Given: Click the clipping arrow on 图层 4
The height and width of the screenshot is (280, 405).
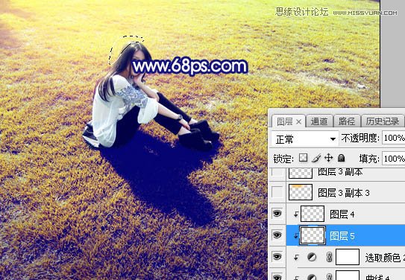Looking at the screenshot, I should pyautogui.click(x=296, y=214).
